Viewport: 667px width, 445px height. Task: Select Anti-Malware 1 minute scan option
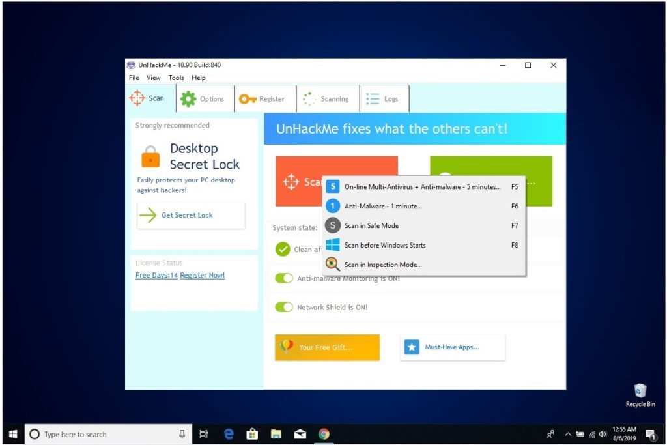point(383,206)
